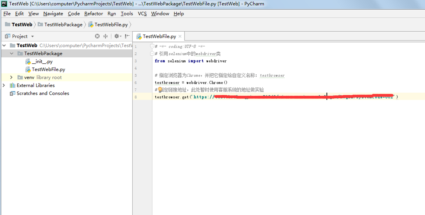Click the TestWebFile.py Python file icon in tree
Viewport: 425px width, 215px height.
(28, 70)
